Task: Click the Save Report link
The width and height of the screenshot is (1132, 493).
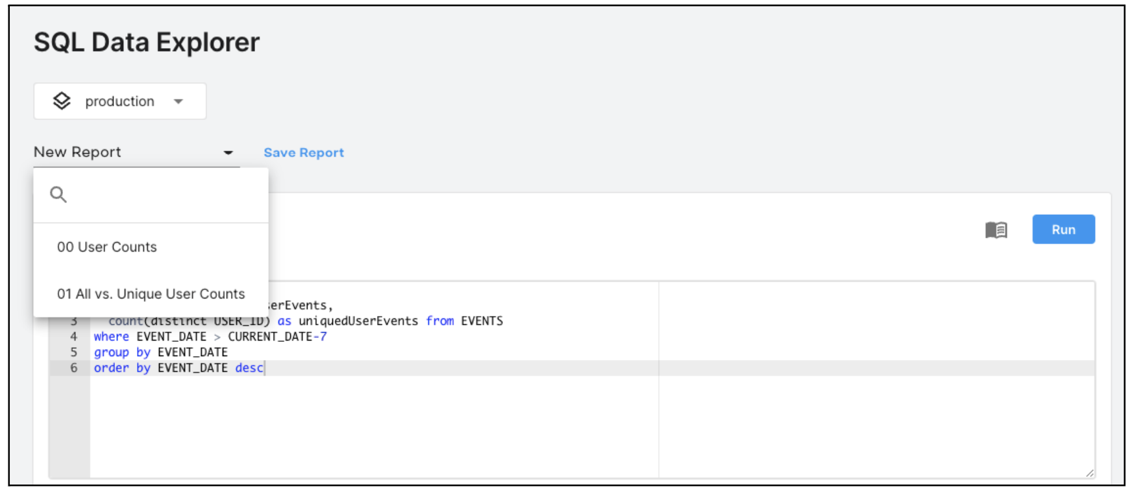Action: 304,153
